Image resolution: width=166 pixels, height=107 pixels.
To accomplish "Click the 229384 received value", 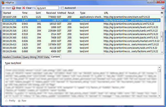I will [52, 31].
